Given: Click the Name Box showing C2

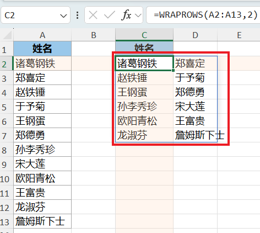Looking at the screenshot, I should [36, 15].
